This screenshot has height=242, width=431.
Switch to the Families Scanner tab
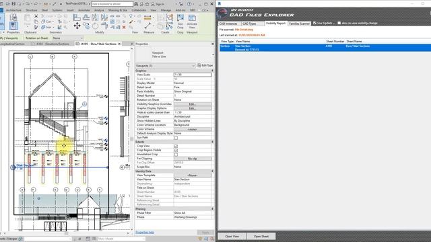[x=299, y=24]
